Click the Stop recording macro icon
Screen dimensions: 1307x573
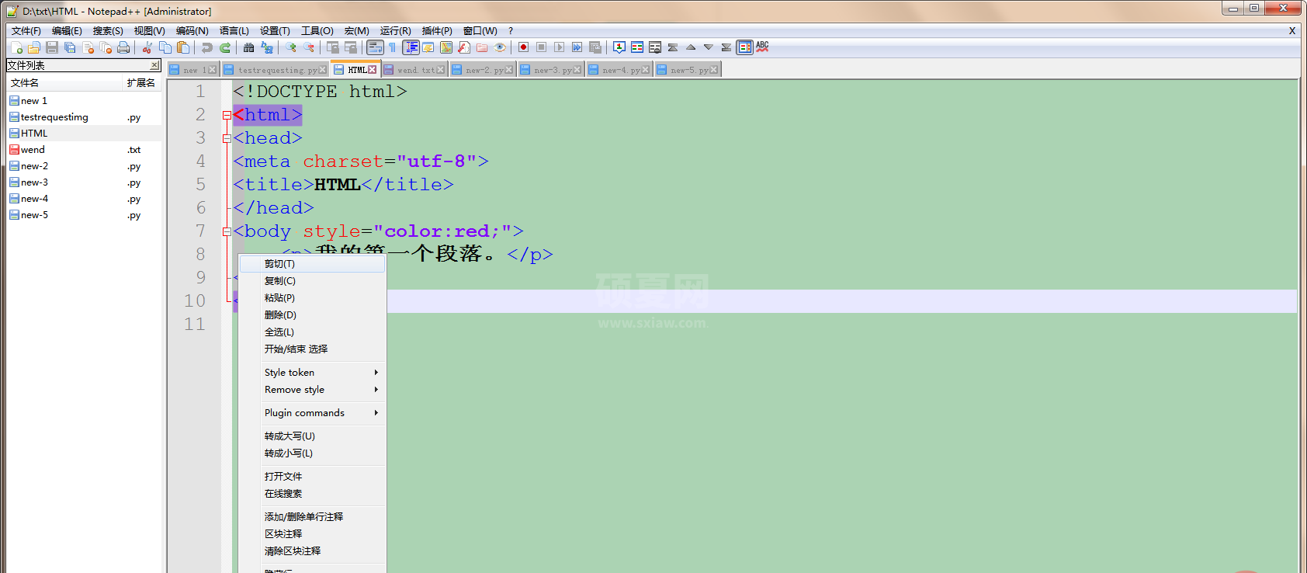click(x=541, y=47)
